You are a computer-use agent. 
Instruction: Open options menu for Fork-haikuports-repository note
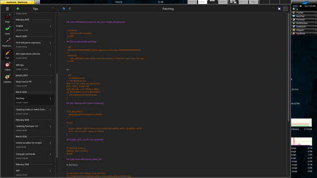pos(51,43)
